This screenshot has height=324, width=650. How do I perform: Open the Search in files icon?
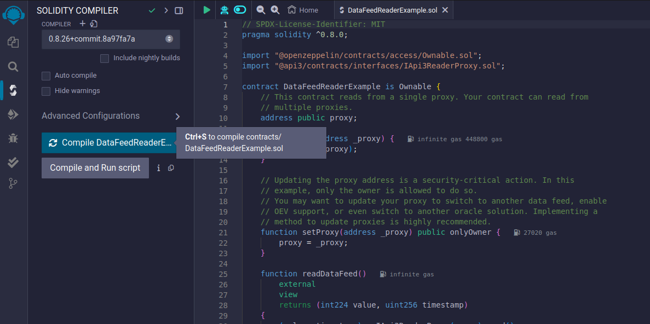[13, 67]
